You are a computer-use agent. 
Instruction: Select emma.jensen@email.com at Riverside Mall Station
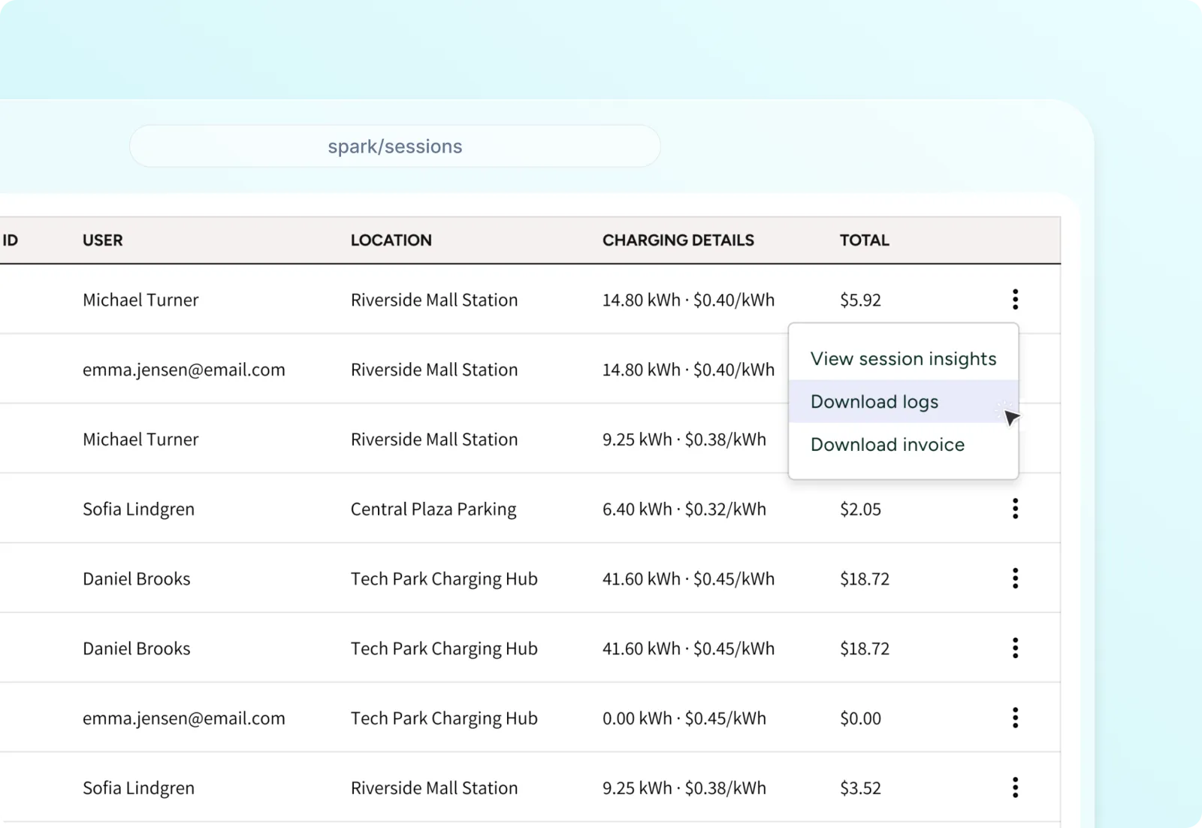click(184, 370)
